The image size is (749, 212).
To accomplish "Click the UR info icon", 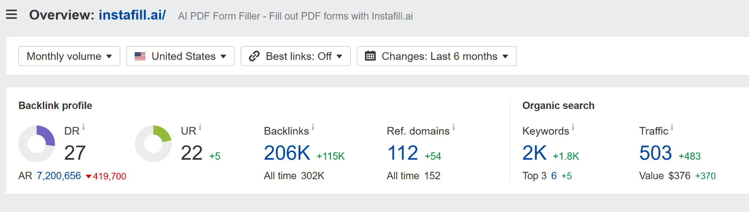I will 200,127.
